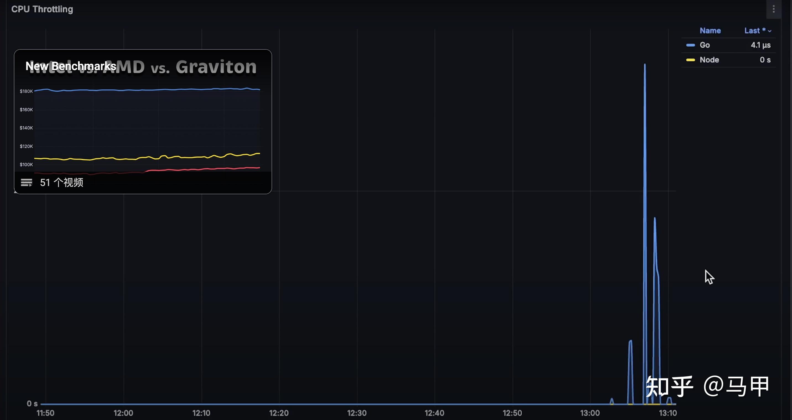This screenshot has width=792, height=420.
Task: Click the 12:30 time axis label
Action: [x=357, y=413]
